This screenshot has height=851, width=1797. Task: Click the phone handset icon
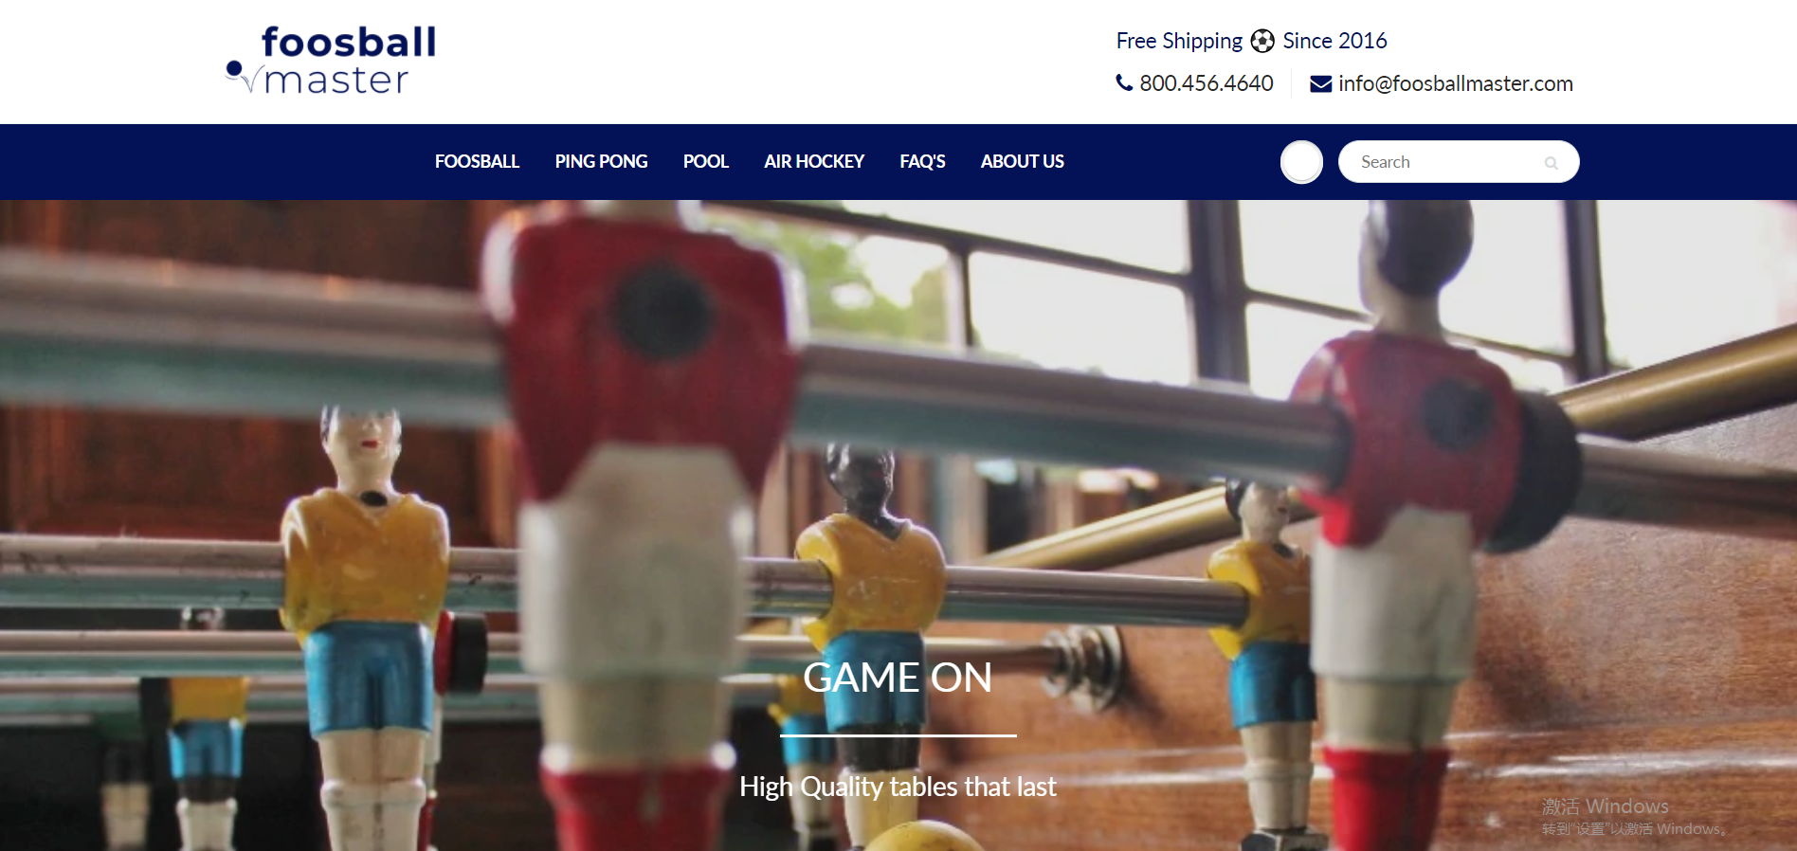click(1124, 82)
